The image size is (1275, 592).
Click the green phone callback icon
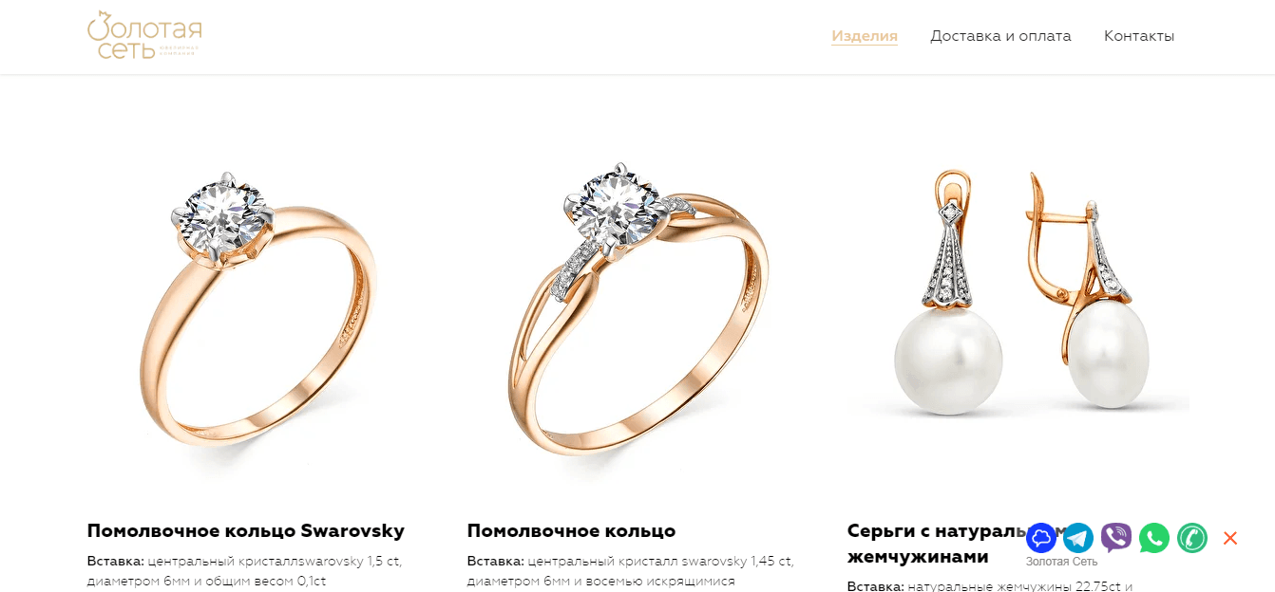point(1192,538)
